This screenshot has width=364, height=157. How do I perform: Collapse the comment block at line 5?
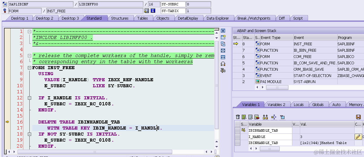pyautogui.click(x=29, y=56)
